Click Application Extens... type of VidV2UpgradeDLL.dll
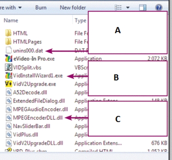Image resolution: width=172 pixels, height=160 pixels. pyautogui.click(x=98, y=143)
